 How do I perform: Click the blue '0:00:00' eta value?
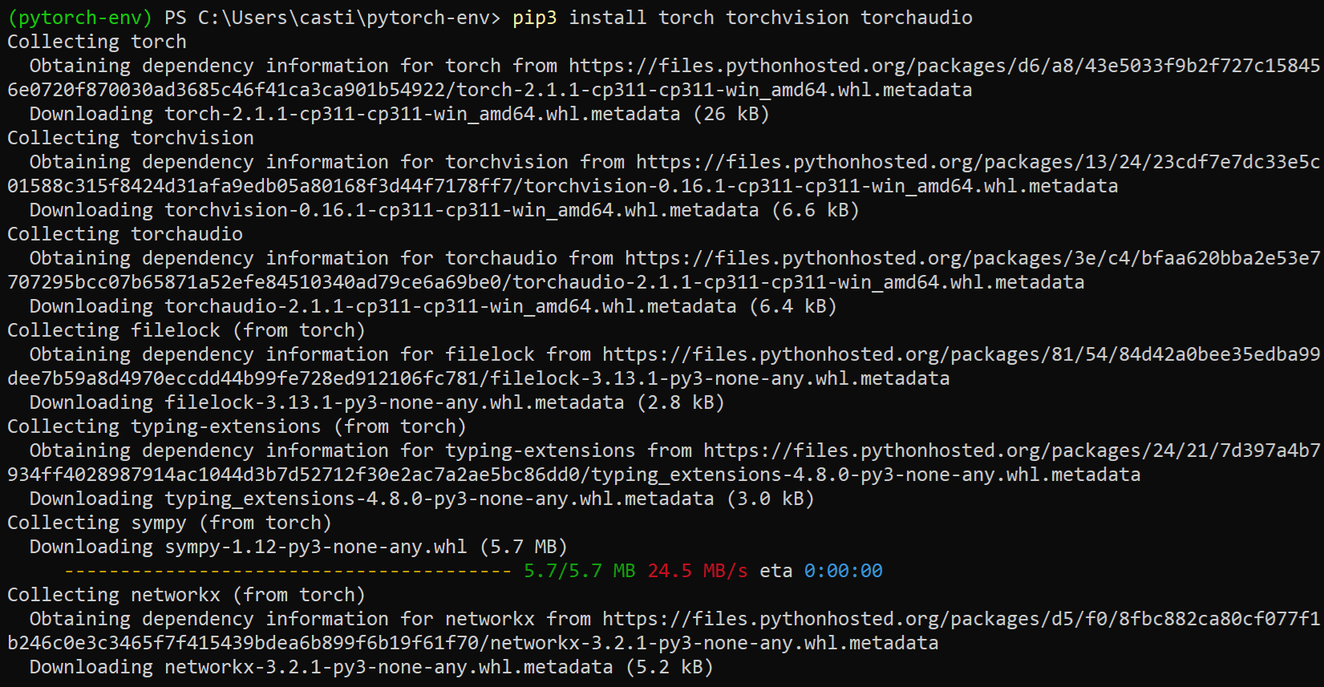(844, 571)
